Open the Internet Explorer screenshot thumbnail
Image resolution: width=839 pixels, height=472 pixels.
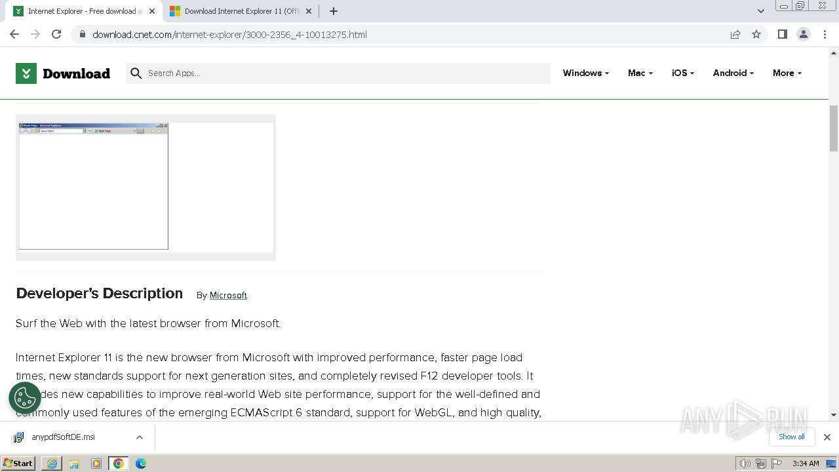[x=146, y=187]
